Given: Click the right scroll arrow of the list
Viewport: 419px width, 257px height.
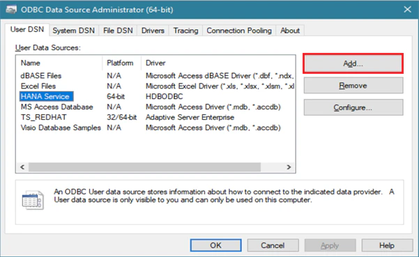Looking at the screenshot, I should point(289,167).
